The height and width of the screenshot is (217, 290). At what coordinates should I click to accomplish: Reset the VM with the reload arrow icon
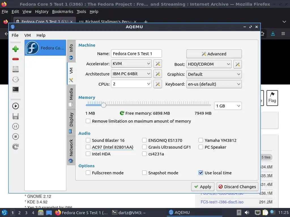tap(16, 147)
